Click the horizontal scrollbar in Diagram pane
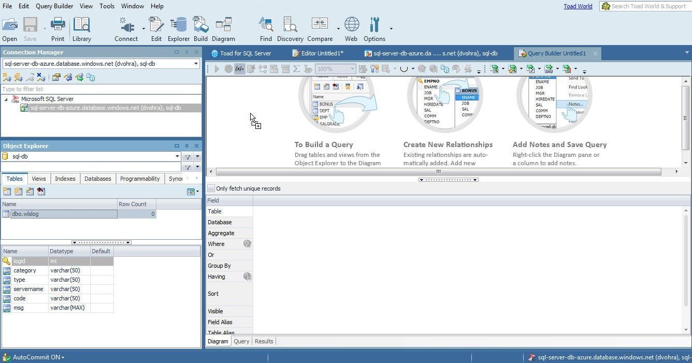Viewport: 692px width, 363px height. [438, 171]
